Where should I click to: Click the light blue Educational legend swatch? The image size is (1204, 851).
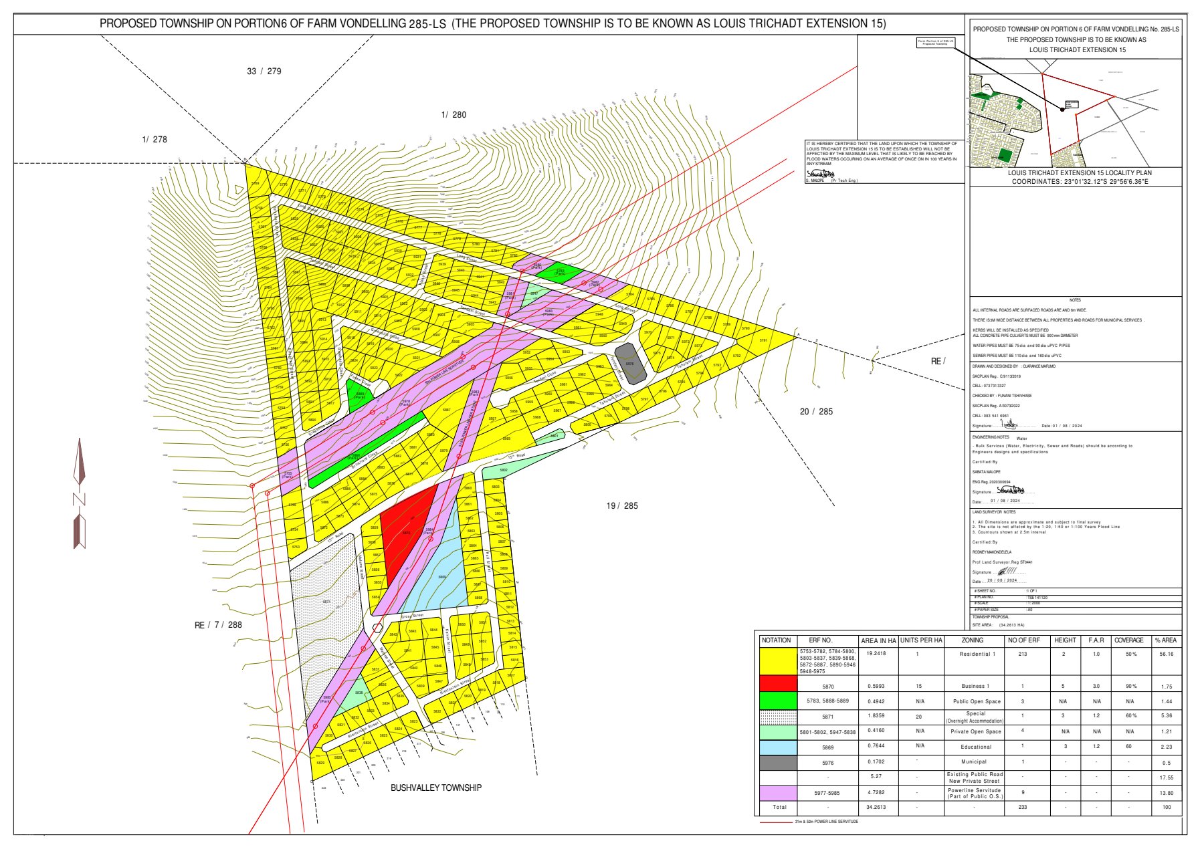coord(778,747)
